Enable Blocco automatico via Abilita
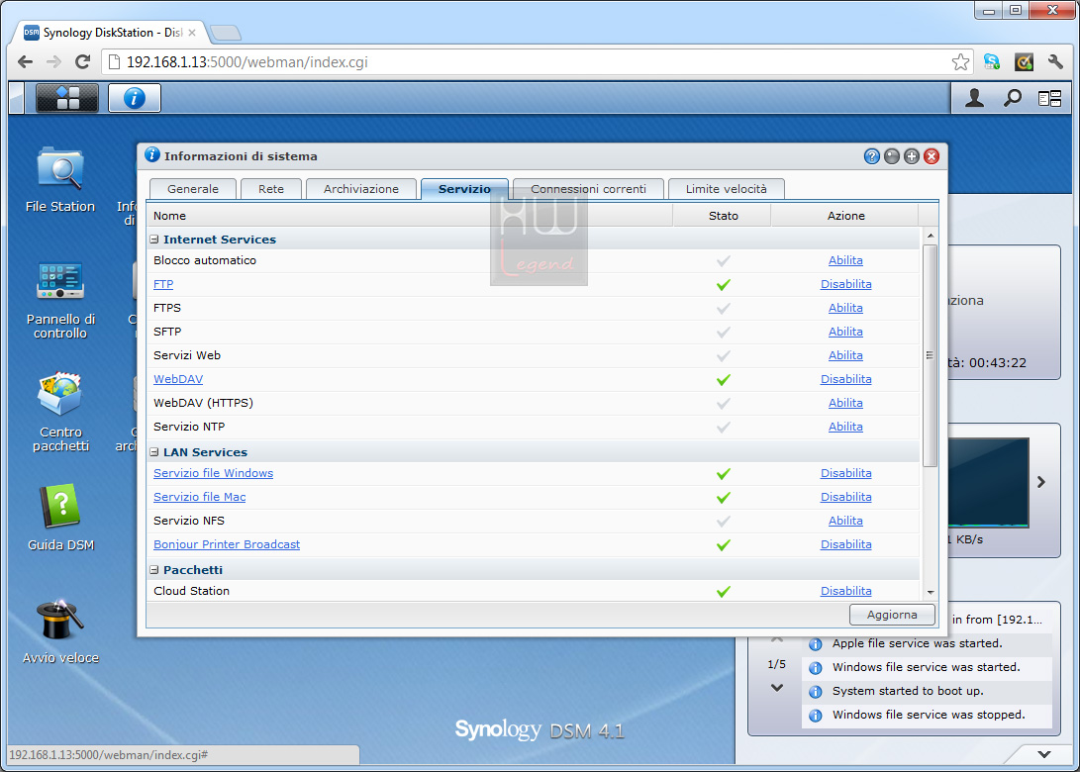1080x772 pixels. click(x=845, y=260)
